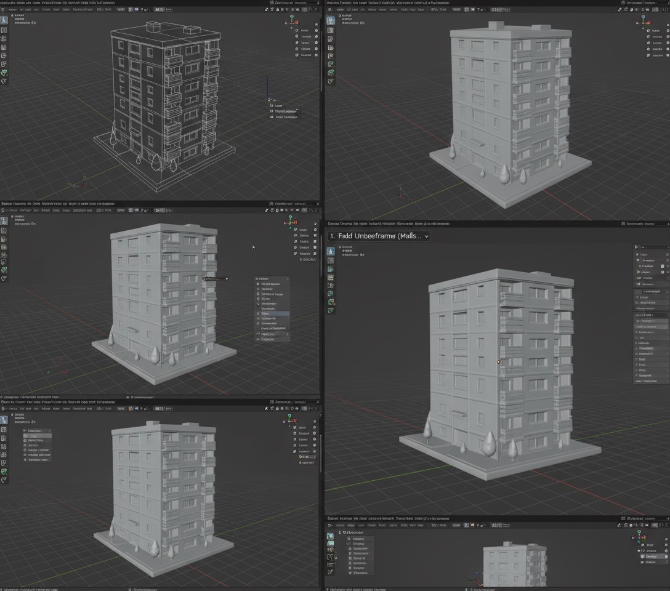The width and height of the screenshot is (670, 591).
Task: Open the "3. Fadd Unbeeframe (Malls..." dropdown
Action: 378,236
